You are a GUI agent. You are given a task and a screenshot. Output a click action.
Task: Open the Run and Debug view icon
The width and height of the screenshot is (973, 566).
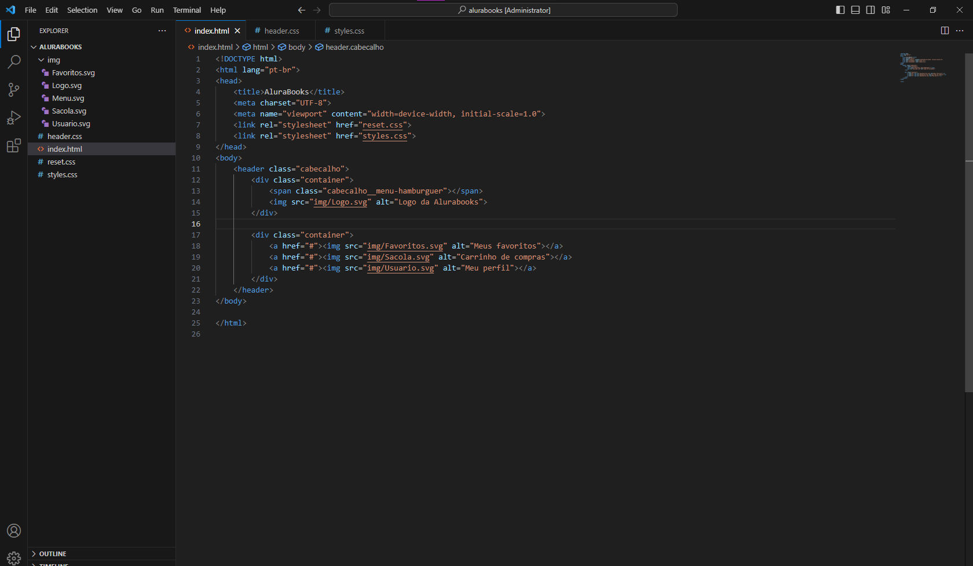coord(14,118)
